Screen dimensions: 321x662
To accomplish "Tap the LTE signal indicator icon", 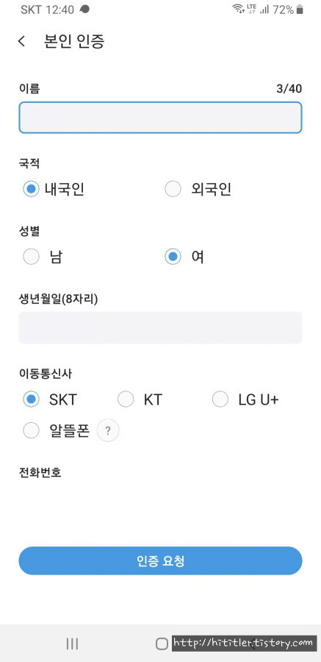I will [251, 9].
